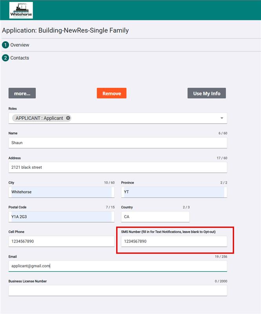Click the orange Remove button
The height and width of the screenshot is (314, 261).
[111, 93]
